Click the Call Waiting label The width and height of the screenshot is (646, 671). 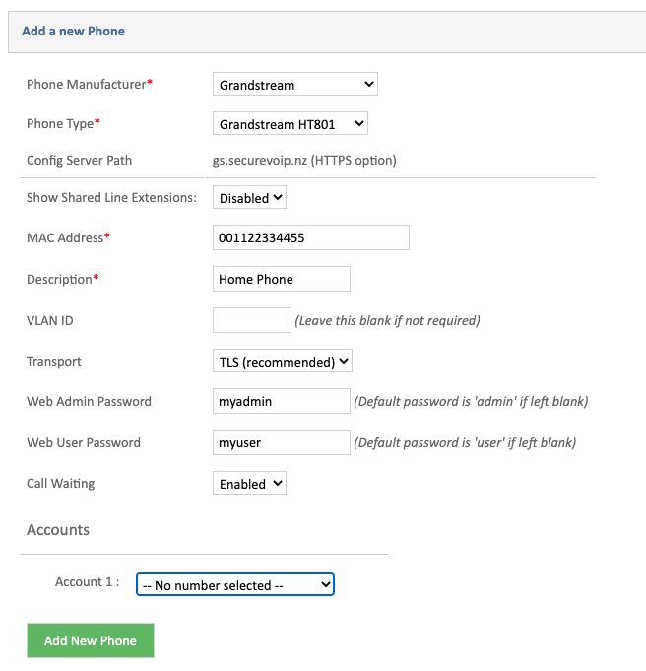(61, 484)
